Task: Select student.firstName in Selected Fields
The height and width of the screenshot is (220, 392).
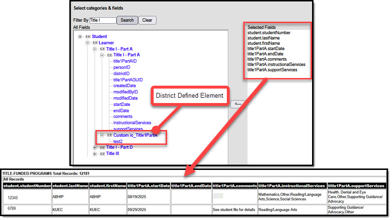Action: coord(264,43)
